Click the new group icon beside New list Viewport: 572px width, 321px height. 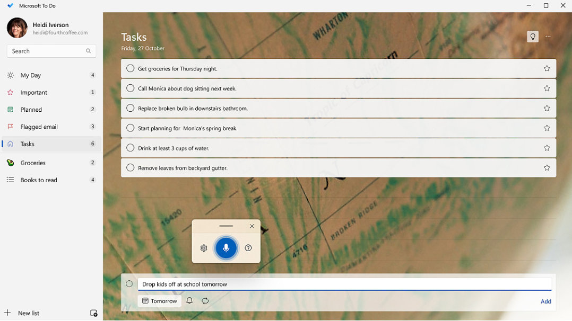(93, 313)
